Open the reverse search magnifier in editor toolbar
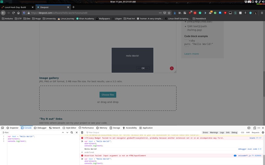 coord(72,133)
